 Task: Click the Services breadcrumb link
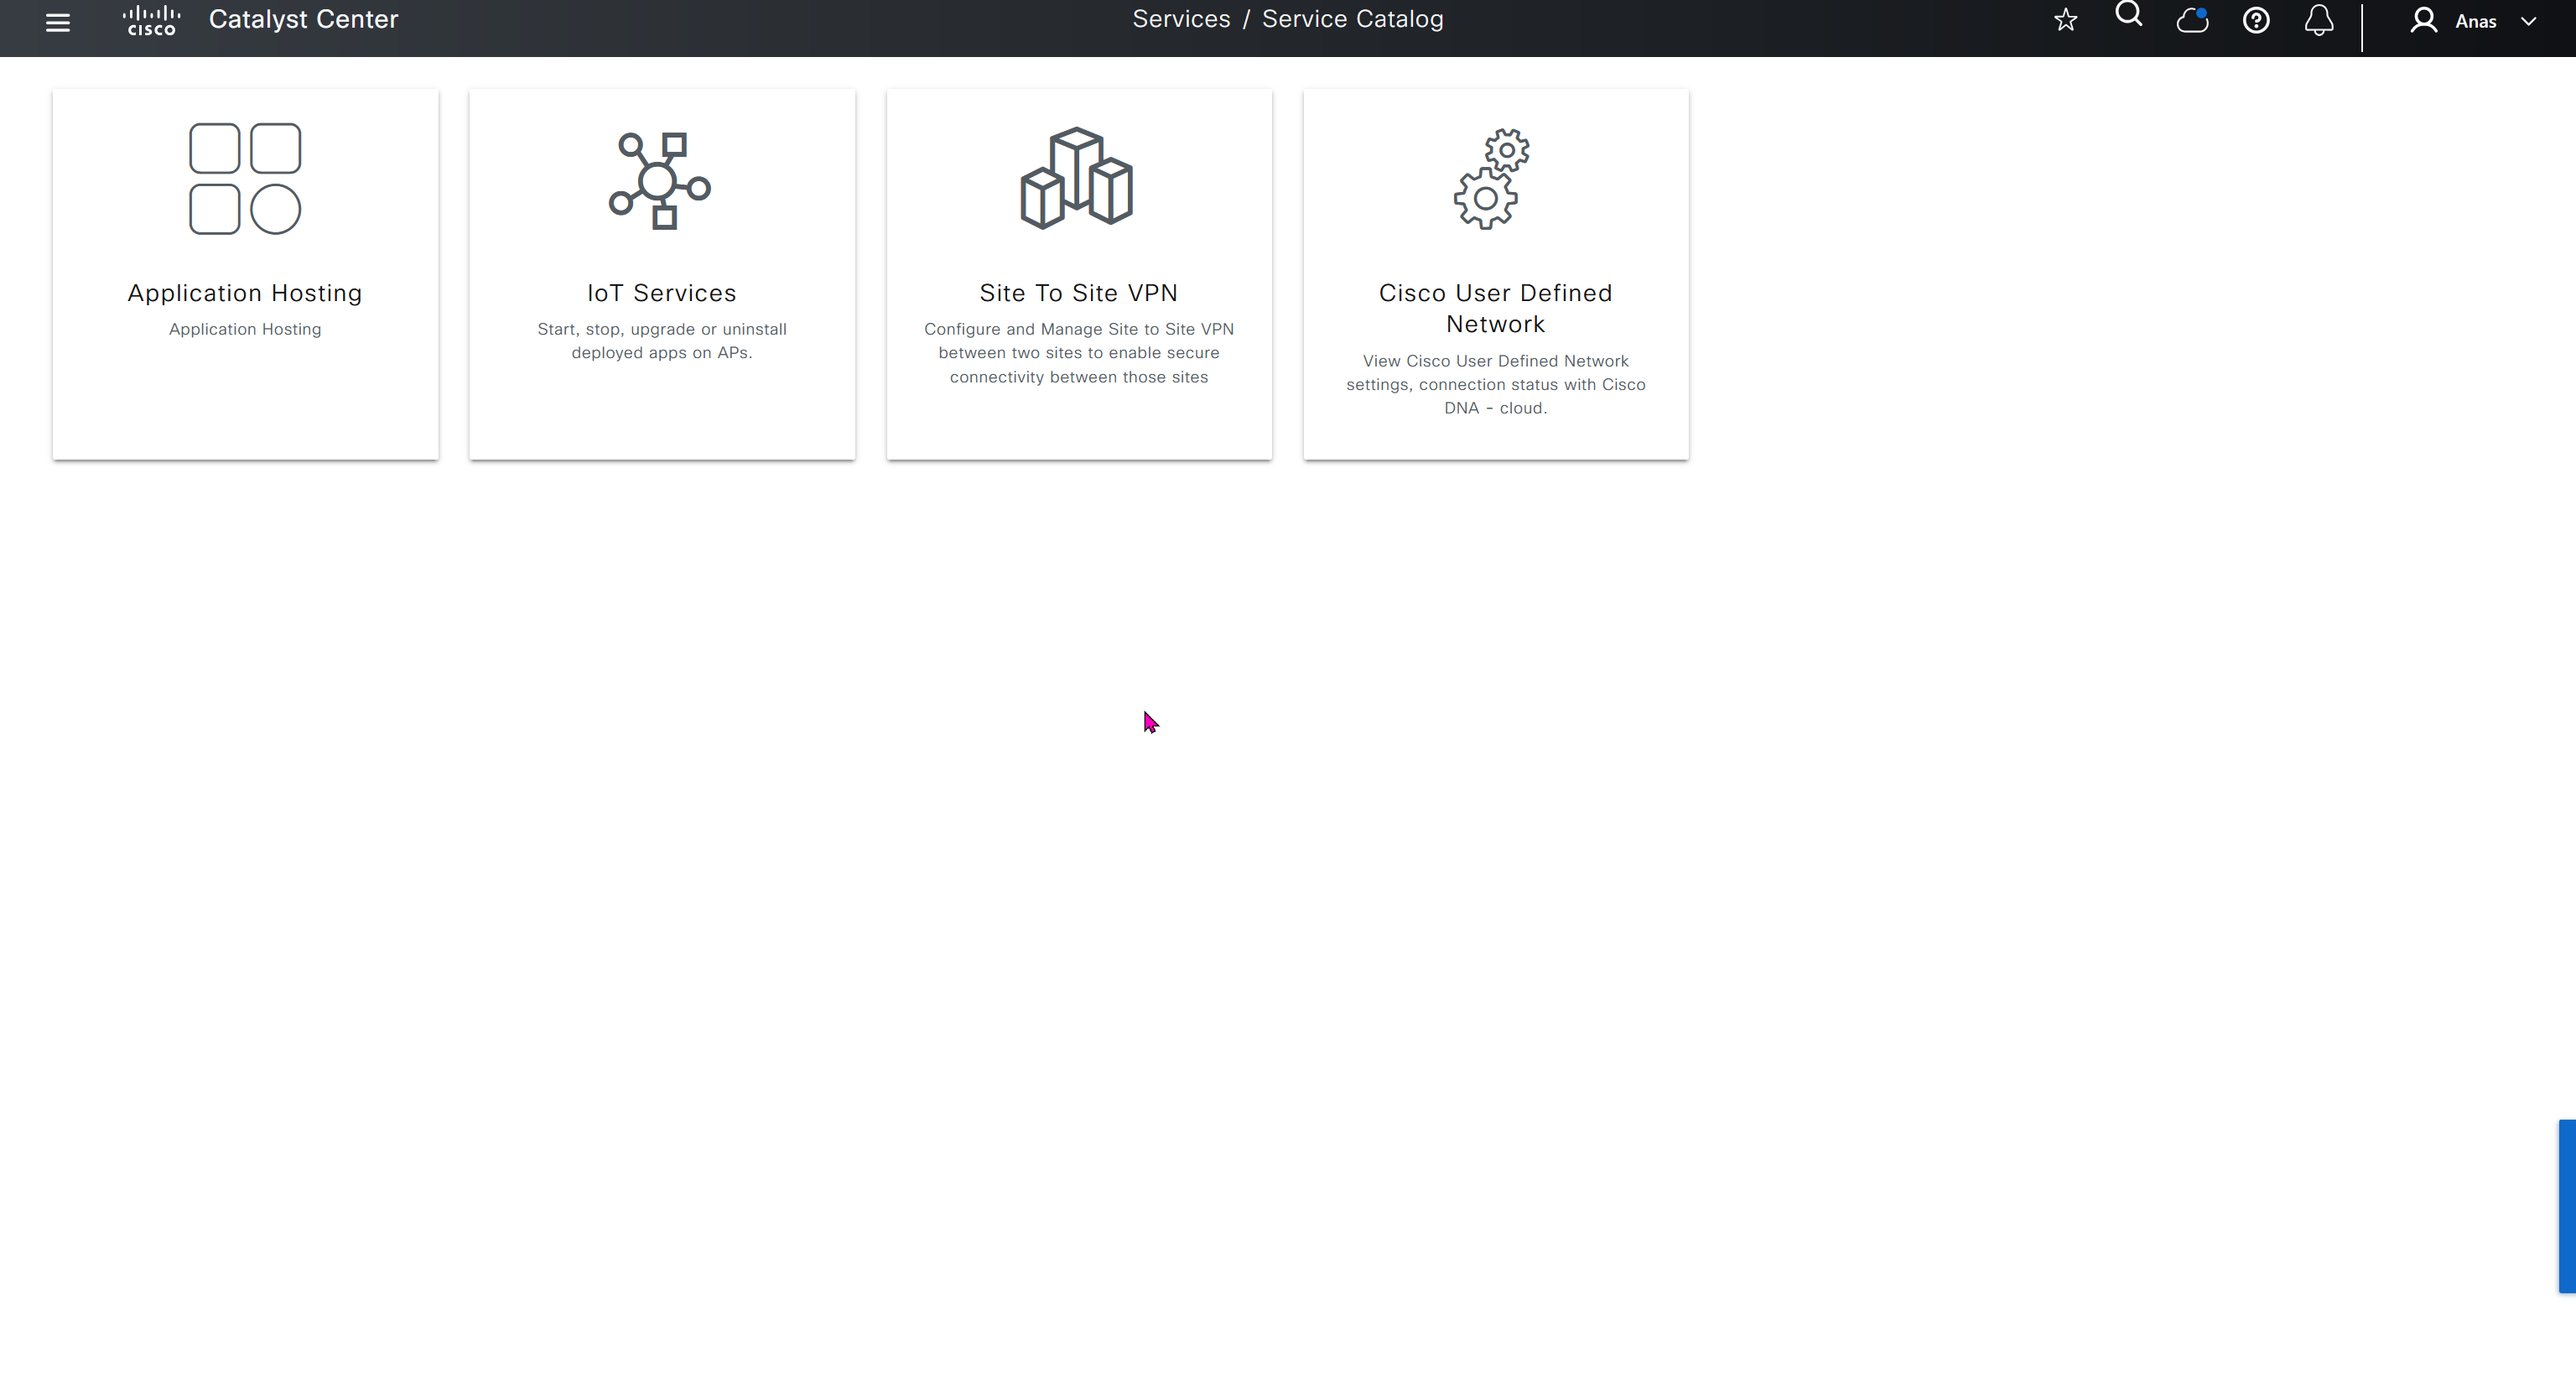(1181, 19)
